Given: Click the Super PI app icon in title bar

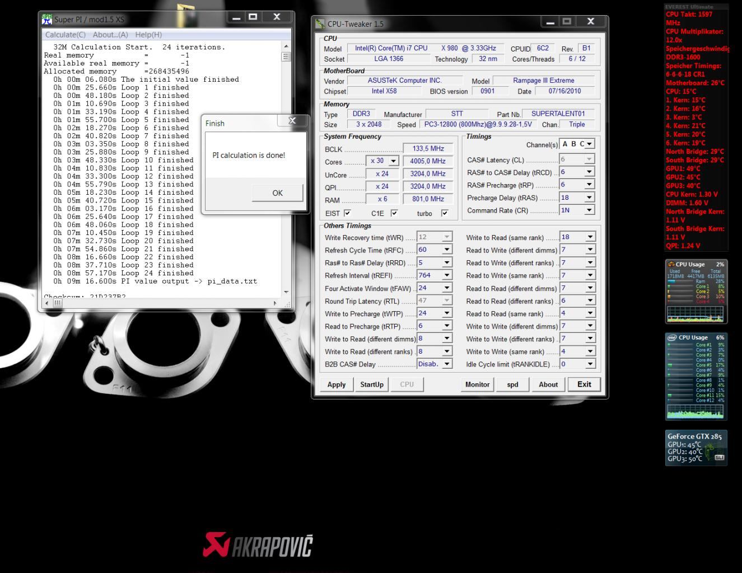Looking at the screenshot, I should point(47,19).
